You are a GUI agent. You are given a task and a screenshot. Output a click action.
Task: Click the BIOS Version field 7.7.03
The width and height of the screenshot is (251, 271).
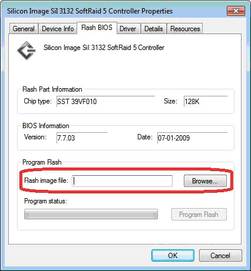(82, 138)
